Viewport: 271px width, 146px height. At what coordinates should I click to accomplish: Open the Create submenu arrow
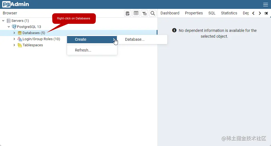[114, 39]
